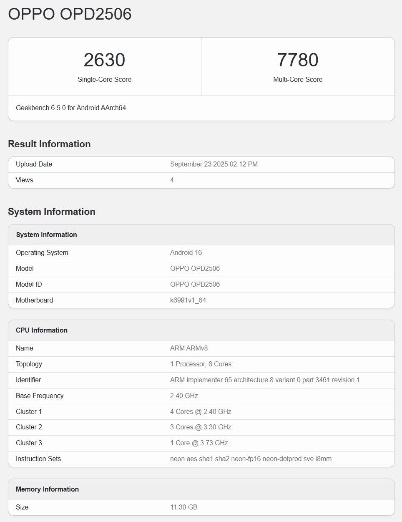The height and width of the screenshot is (522, 402).
Task: Click the Single-Core Score label
Action: click(104, 79)
